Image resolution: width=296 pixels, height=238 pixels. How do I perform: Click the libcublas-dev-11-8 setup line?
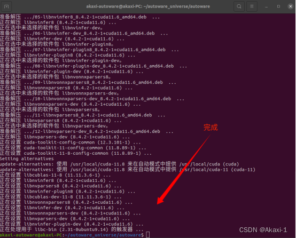pyautogui.click(x=61, y=197)
